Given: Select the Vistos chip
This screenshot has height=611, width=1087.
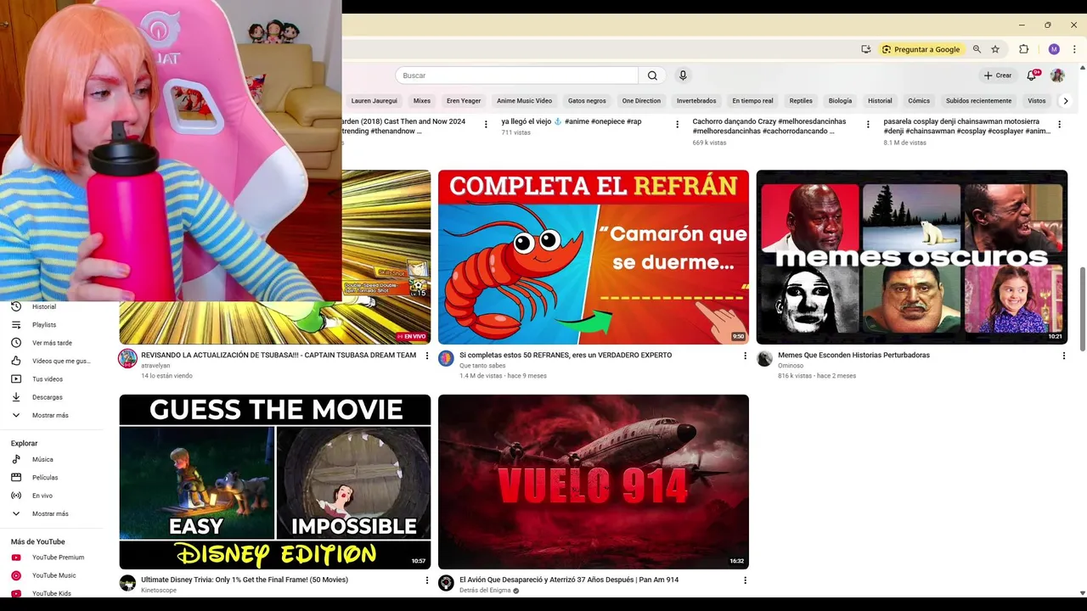Looking at the screenshot, I should click(1037, 101).
